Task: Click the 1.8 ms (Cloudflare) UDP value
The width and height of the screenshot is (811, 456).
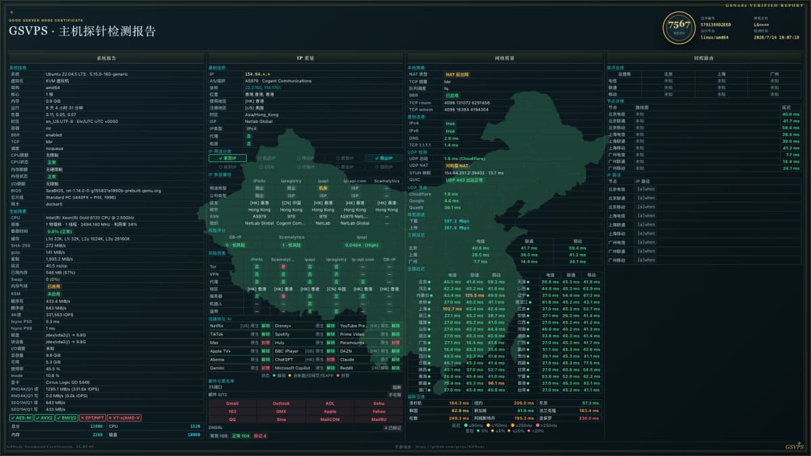Action: click(x=464, y=158)
